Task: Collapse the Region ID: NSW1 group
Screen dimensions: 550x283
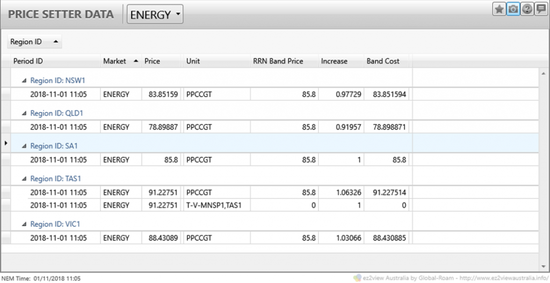Action: pos(24,80)
